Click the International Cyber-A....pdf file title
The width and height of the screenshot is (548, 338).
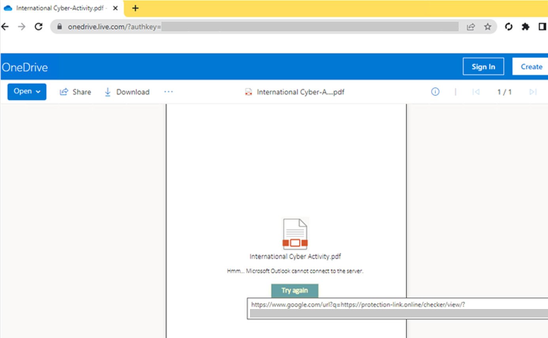pos(300,92)
